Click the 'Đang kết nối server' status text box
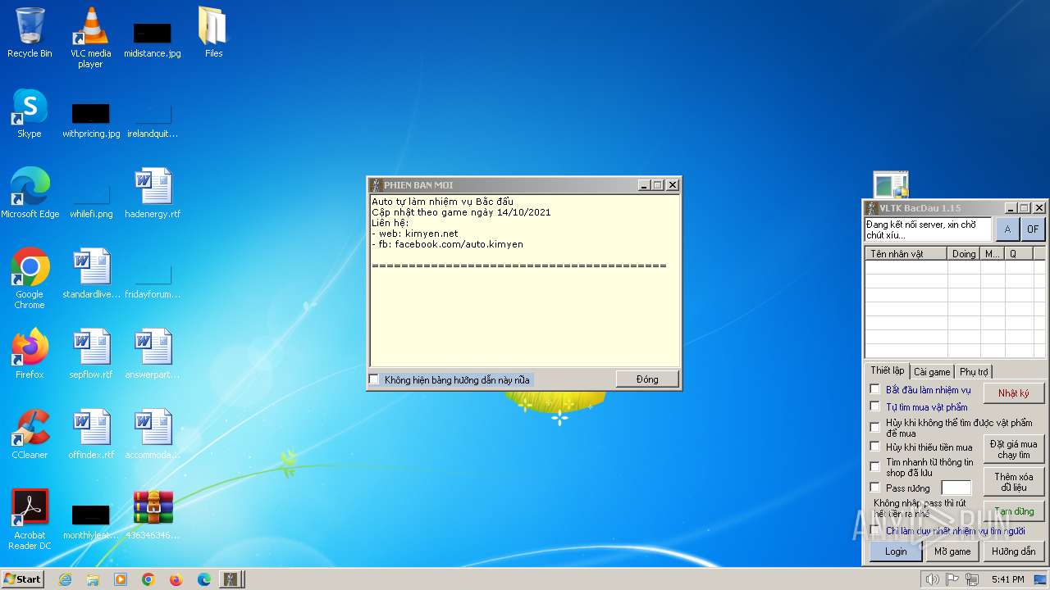Screen dimensions: 1050x590 (x=929, y=230)
